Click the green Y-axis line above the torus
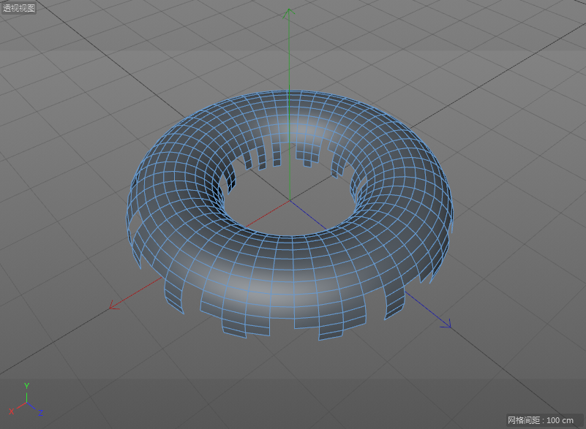586x429 pixels. [x=290, y=51]
